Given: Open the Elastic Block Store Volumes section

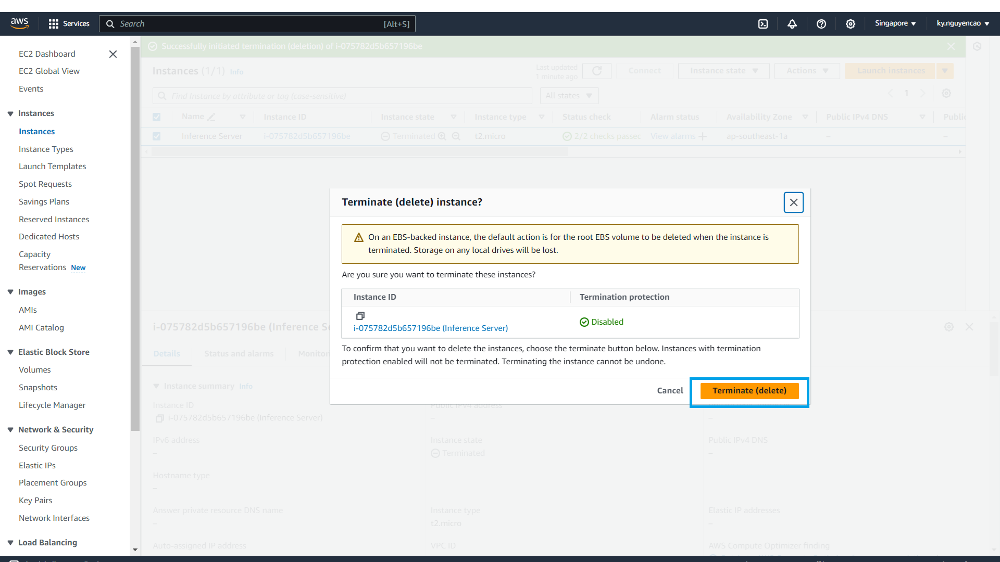Looking at the screenshot, I should point(35,369).
